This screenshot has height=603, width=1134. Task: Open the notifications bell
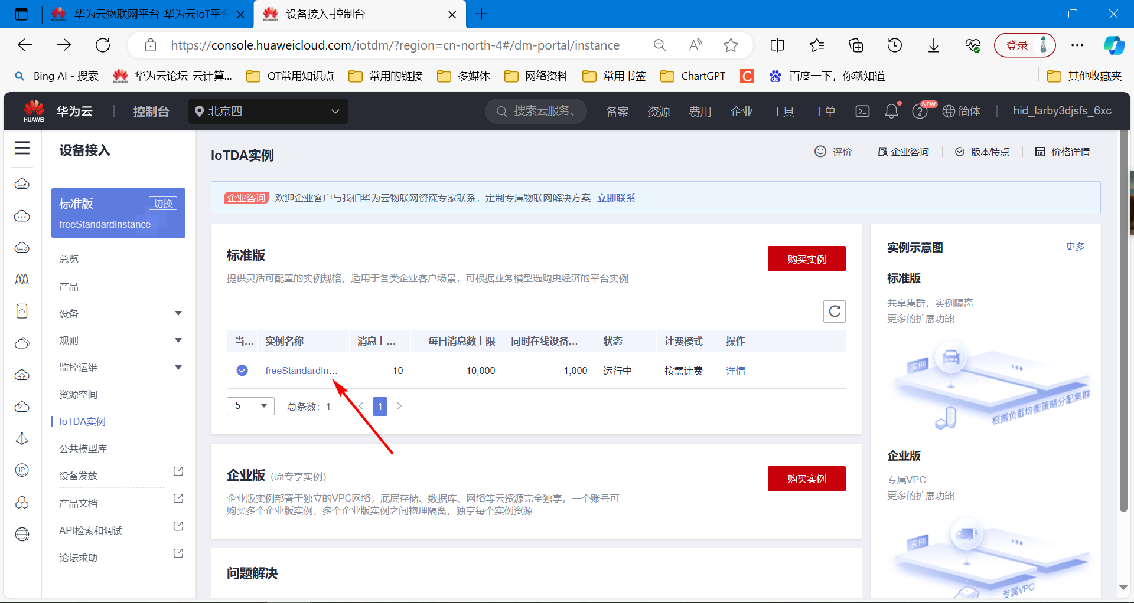point(891,111)
